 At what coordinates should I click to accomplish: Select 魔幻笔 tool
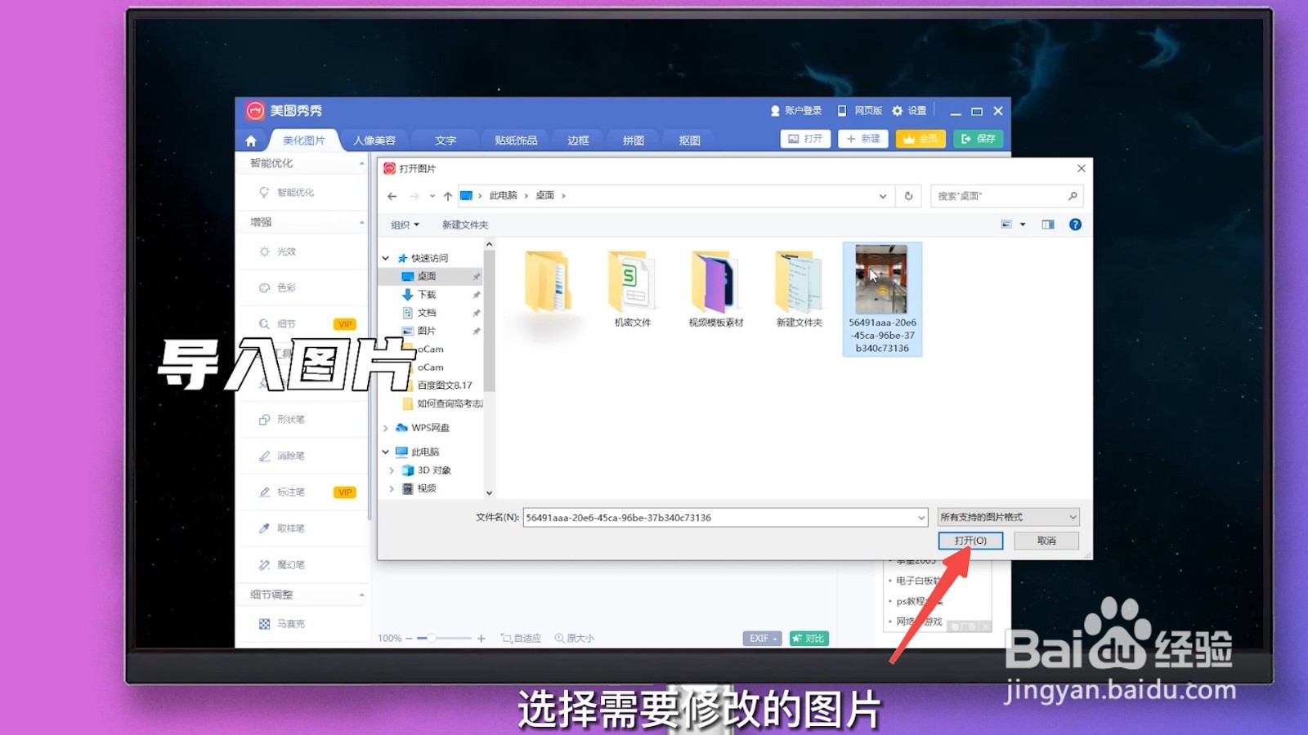click(x=282, y=565)
